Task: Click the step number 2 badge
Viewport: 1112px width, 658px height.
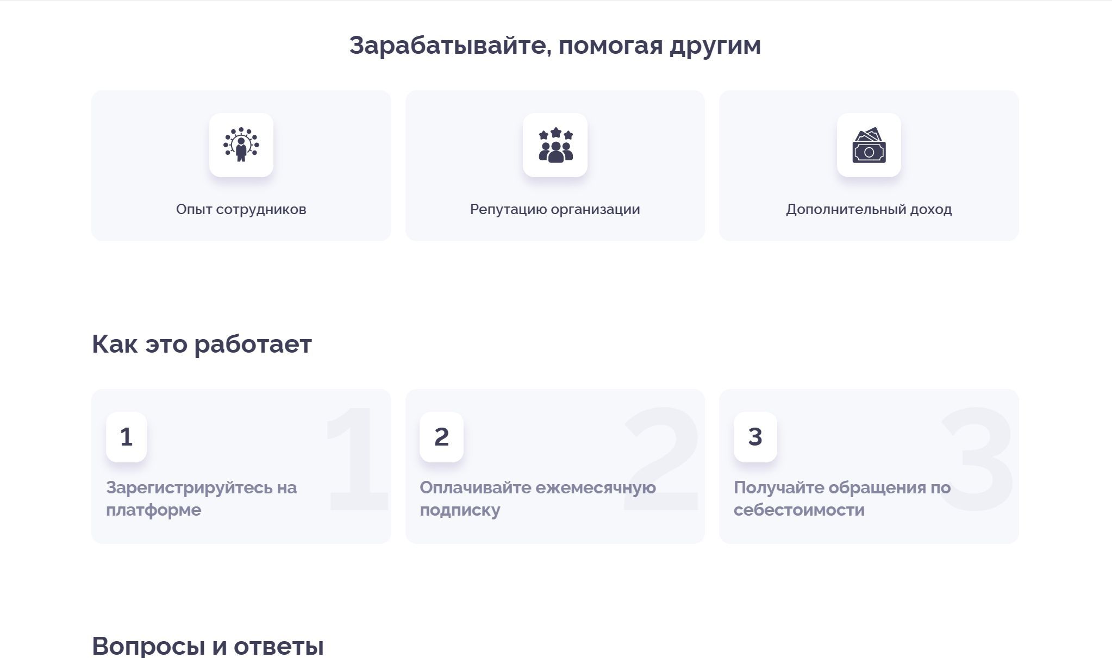Action: point(441,437)
